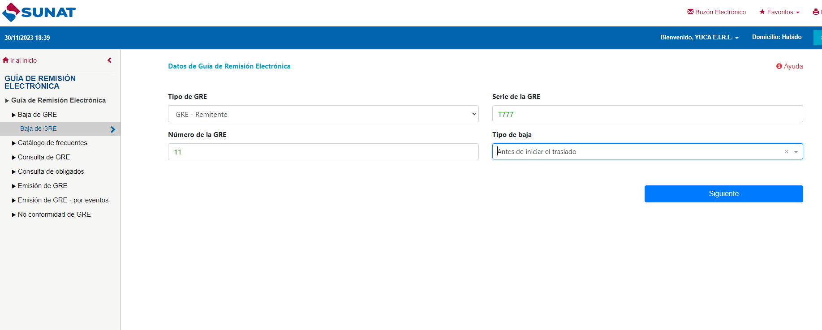Expand Catálogo de frecuentes menu item

52,143
